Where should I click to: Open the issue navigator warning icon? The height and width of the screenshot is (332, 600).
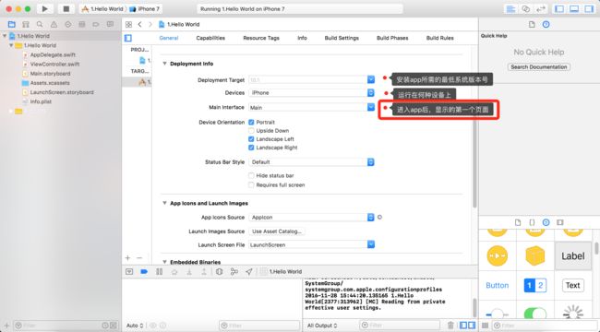pyautogui.click(x=54, y=25)
